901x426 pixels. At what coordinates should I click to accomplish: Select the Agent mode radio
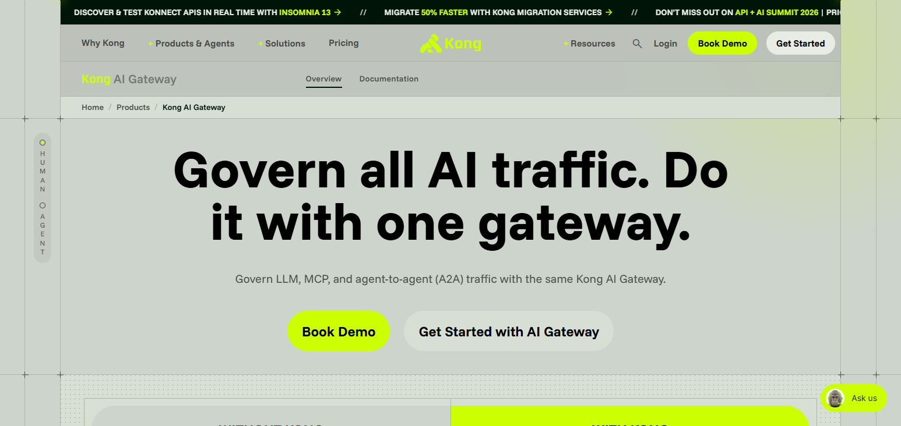coord(43,205)
